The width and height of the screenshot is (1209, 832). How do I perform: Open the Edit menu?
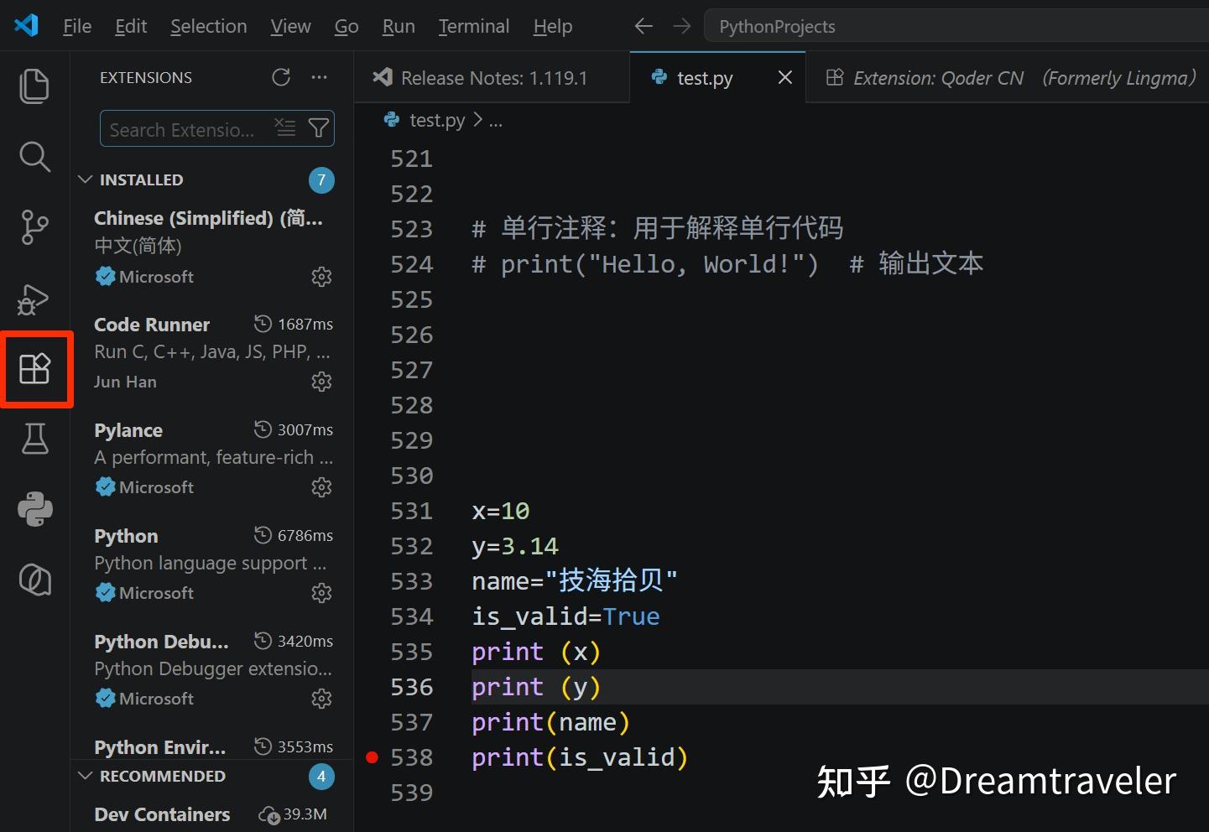click(131, 26)
